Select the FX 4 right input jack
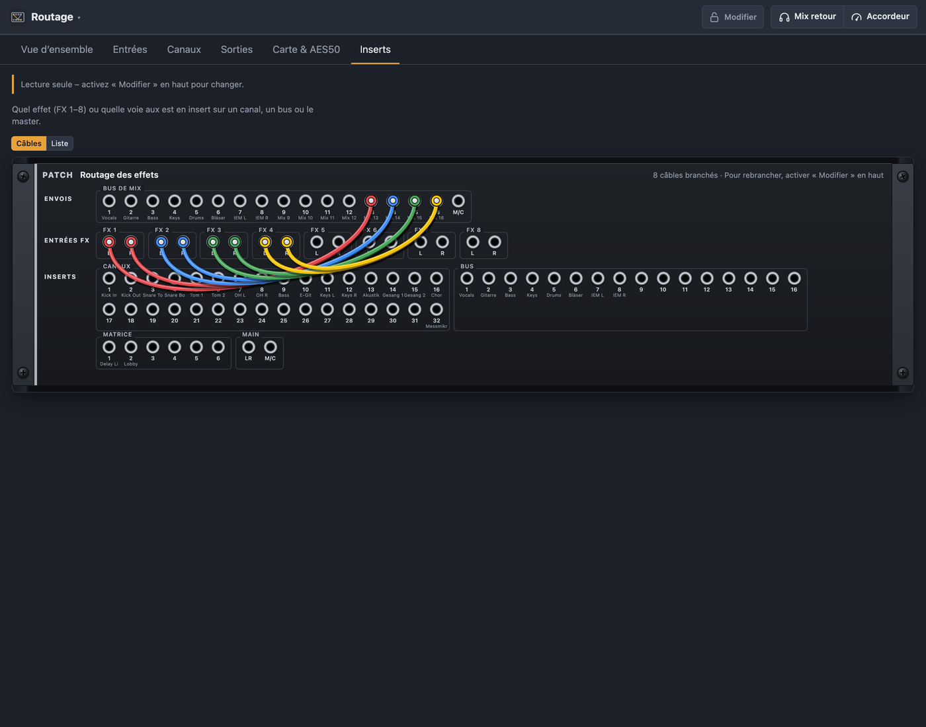 pos(287,243)
